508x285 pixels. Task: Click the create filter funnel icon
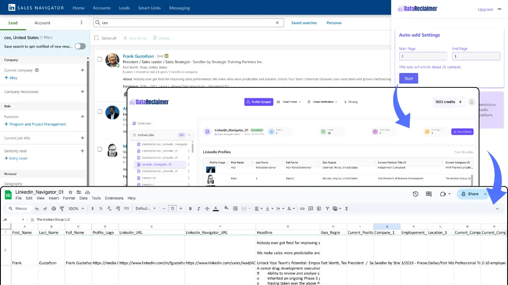tap(327, 209)
